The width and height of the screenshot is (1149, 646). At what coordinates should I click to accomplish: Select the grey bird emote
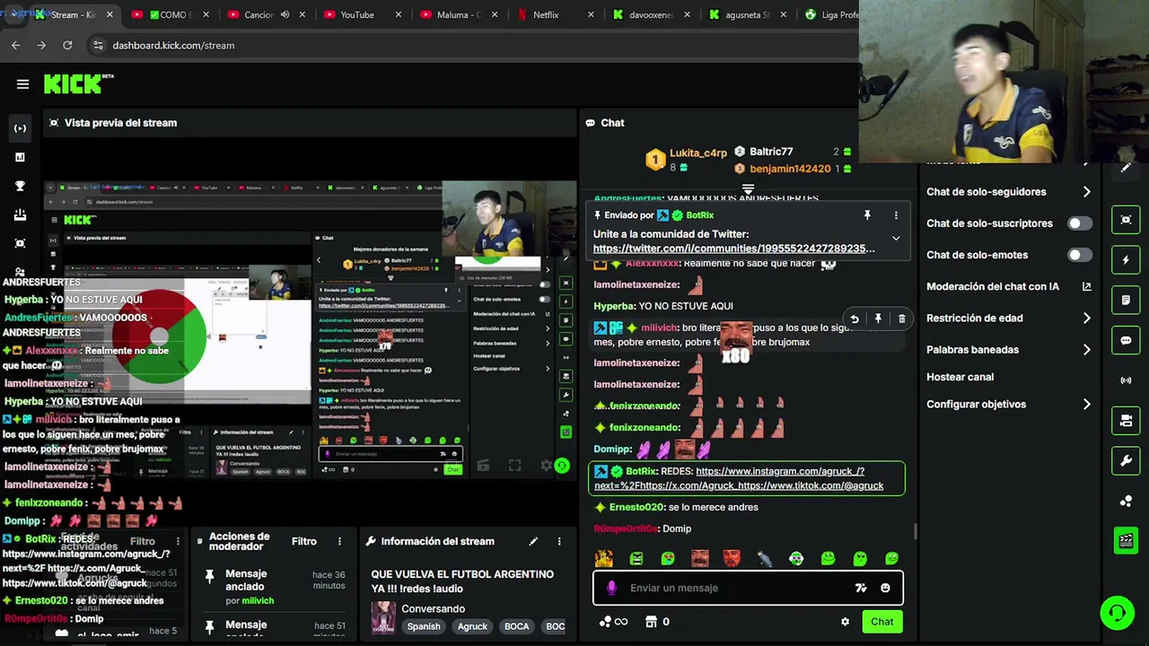[764, 558]
